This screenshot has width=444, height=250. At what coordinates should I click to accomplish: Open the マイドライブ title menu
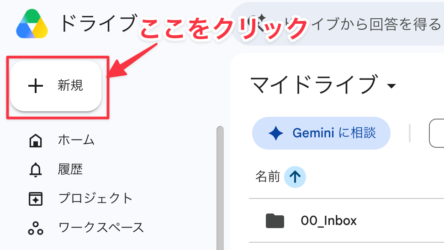tap(323, 84)
